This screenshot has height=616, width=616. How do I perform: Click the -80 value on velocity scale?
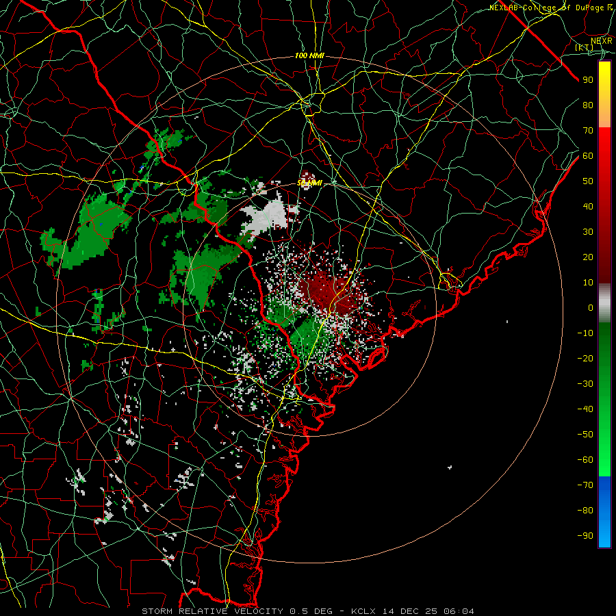click(585, 511)
